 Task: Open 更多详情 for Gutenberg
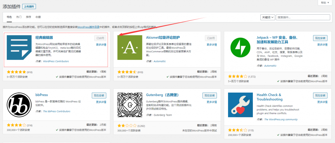(212, 102)
